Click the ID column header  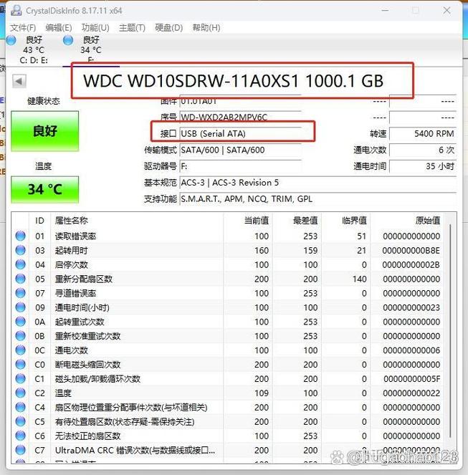pyautogui.click(x=39, y=221)
